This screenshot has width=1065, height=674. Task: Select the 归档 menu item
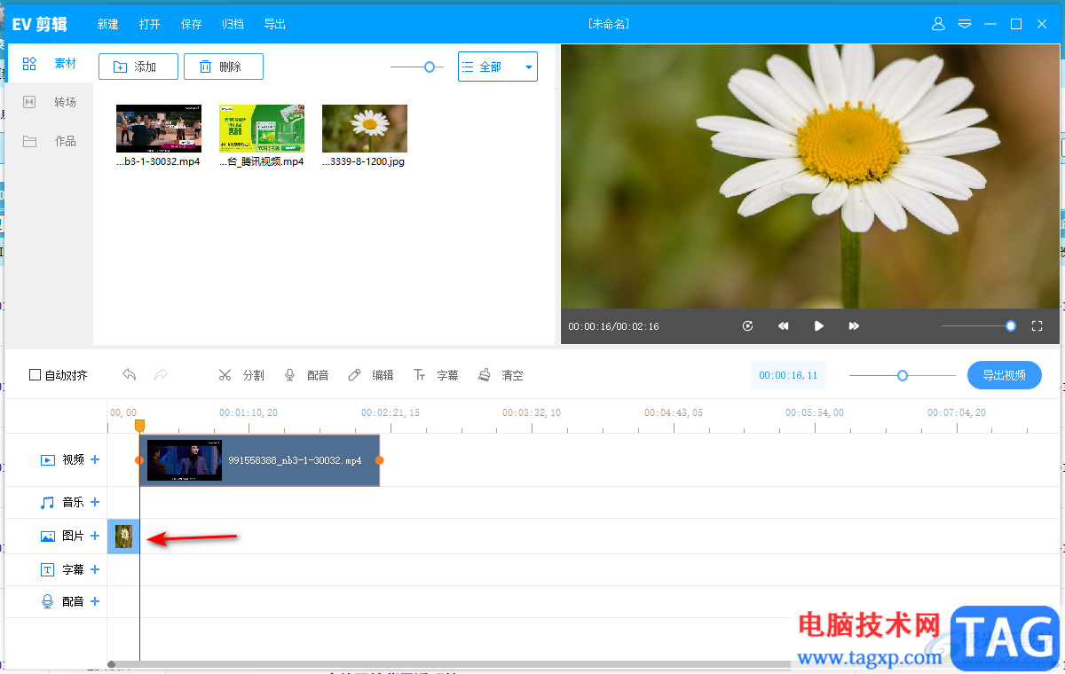coord(233,25)
